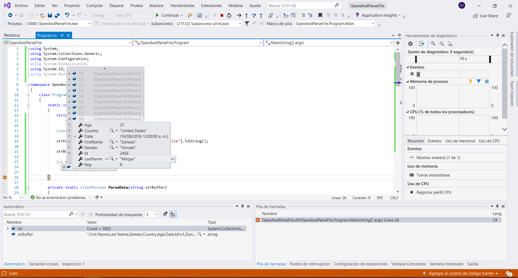Toggle the breakpoint on line 26

pos(5,177)
